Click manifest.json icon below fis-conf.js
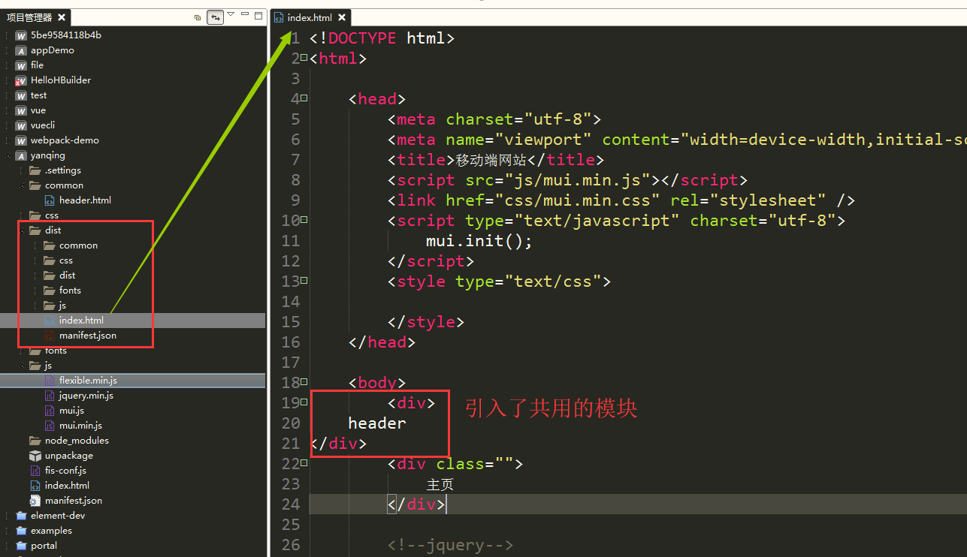Screen dimensions: 967x557 35,501
